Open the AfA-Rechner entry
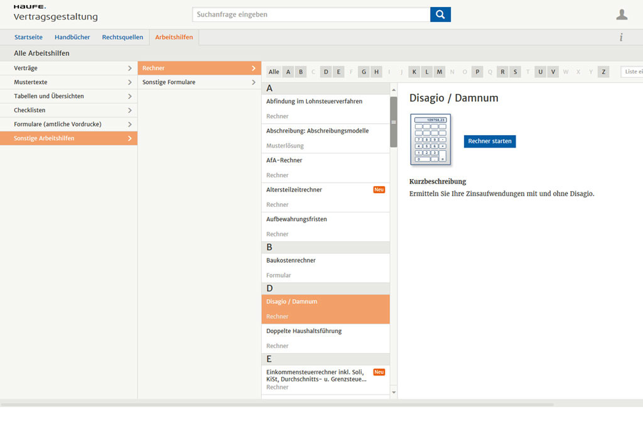 click(x=326, y=168)
